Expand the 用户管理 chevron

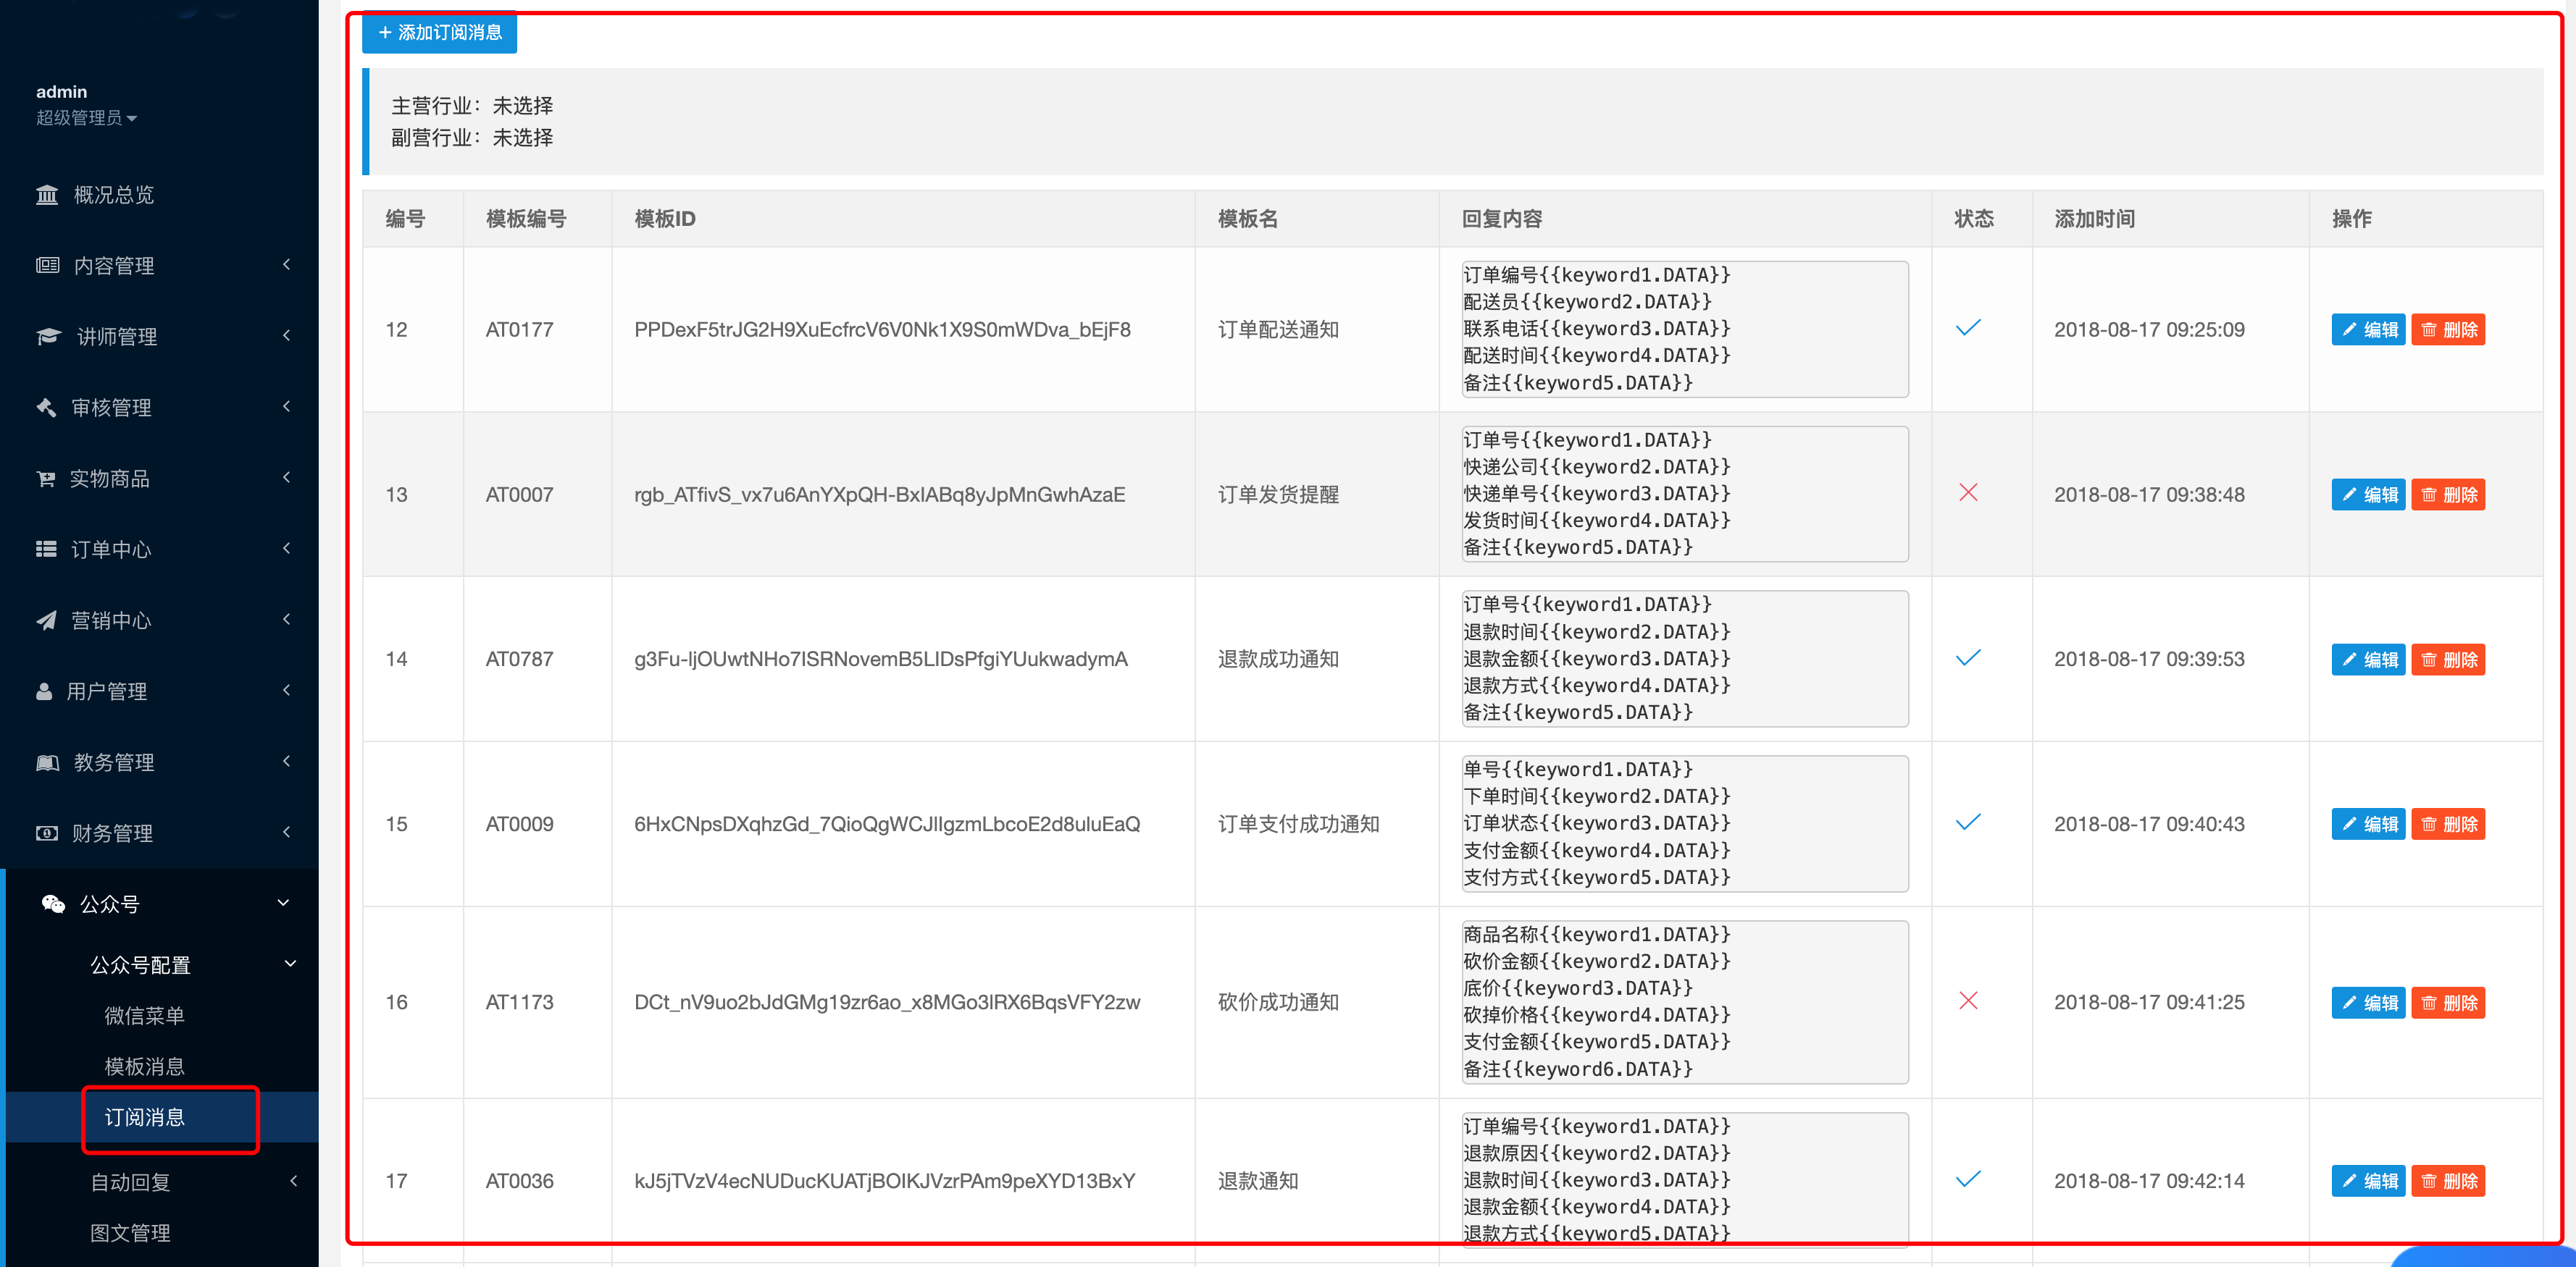287,689
